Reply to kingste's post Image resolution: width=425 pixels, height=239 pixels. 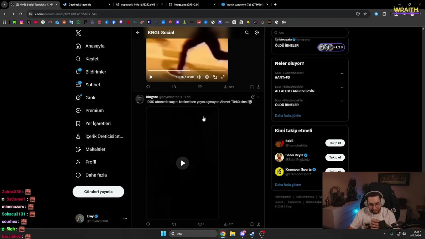[x=148, y=224]
